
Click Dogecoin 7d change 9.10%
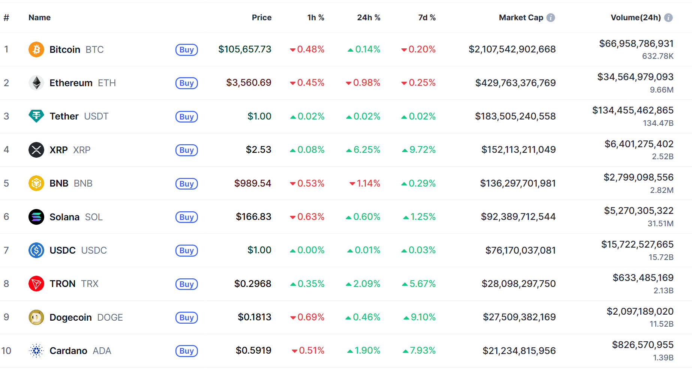coord(419,317)
